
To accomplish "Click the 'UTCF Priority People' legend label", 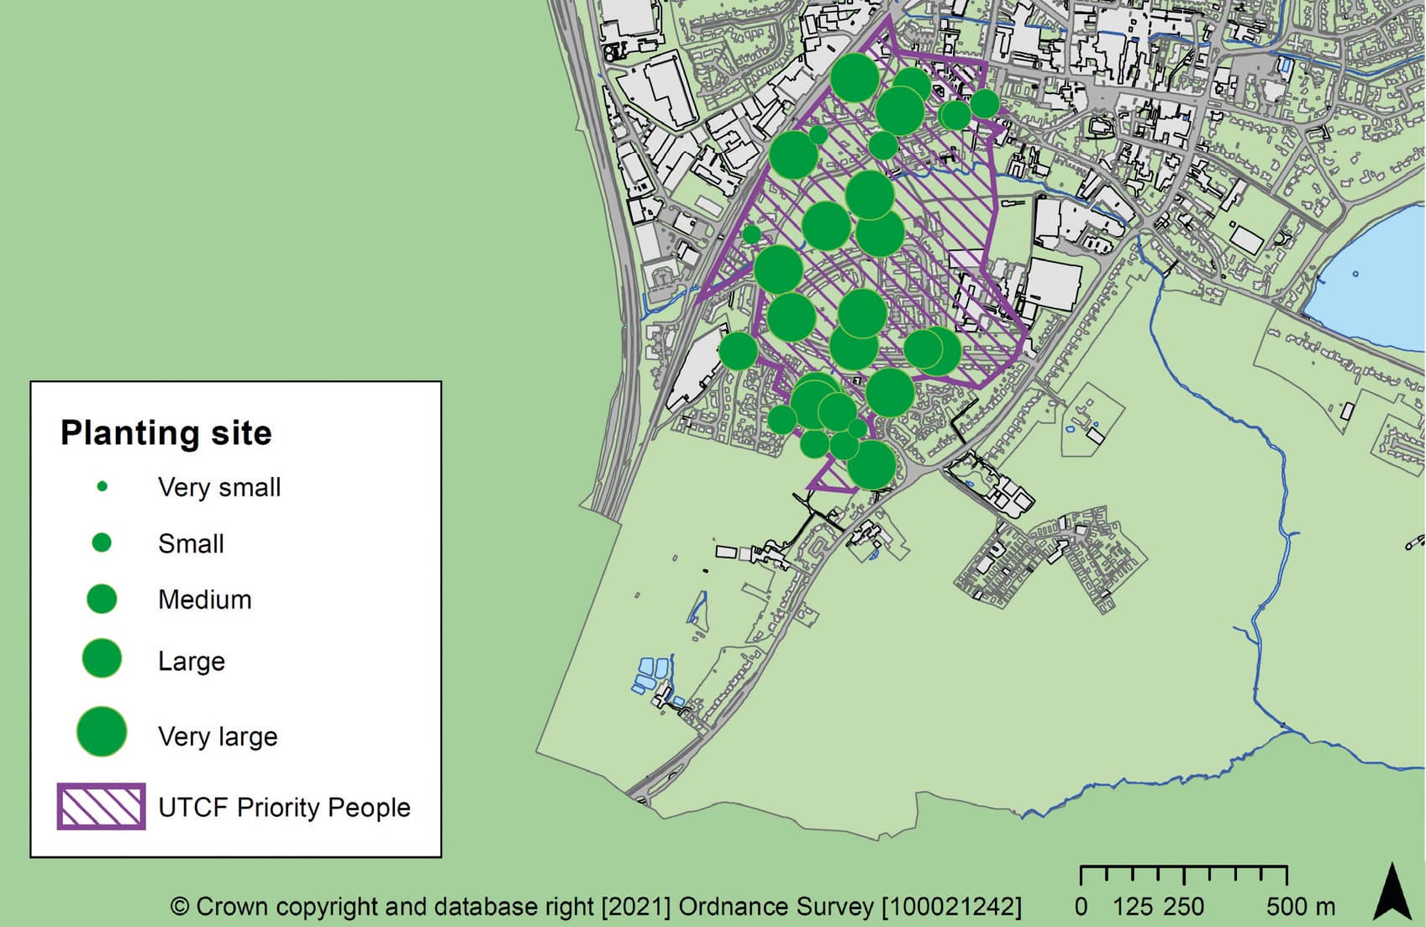I will [x=284, y=807].
